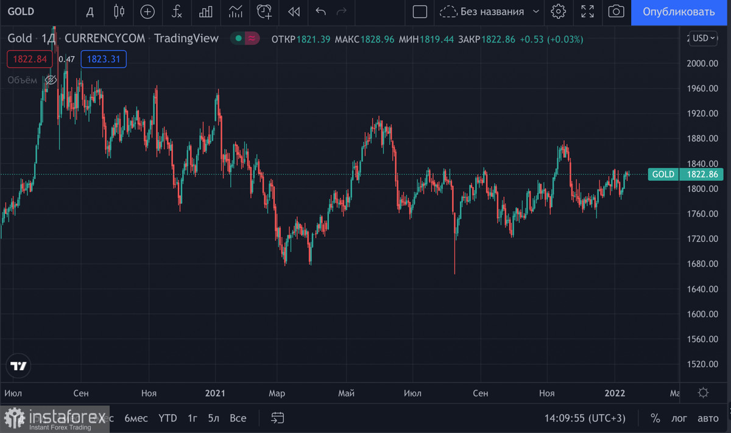Image resolution: width=731 pixels, height=433 pixels.
Task: Open the fx indicators menu
Action: click(x=177, y=12)
